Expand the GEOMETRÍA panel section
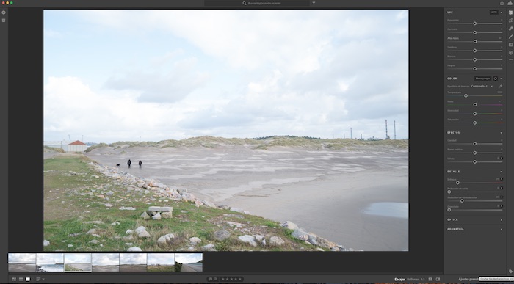This screenshot has width=514, height=284. (x=502, y=229)
